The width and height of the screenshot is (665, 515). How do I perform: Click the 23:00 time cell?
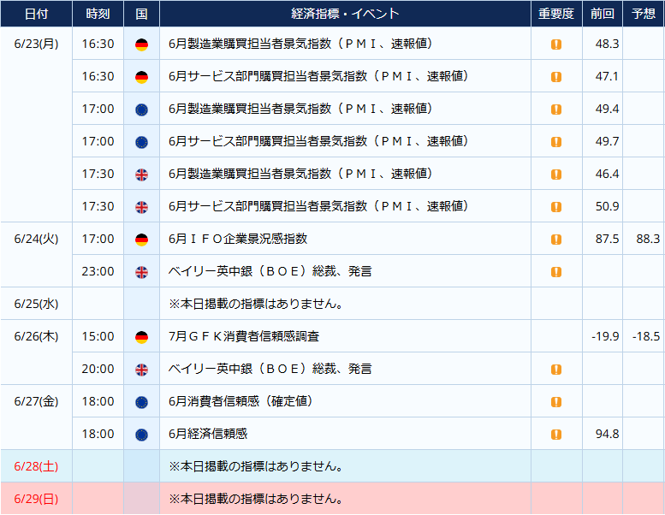point(98,272)
